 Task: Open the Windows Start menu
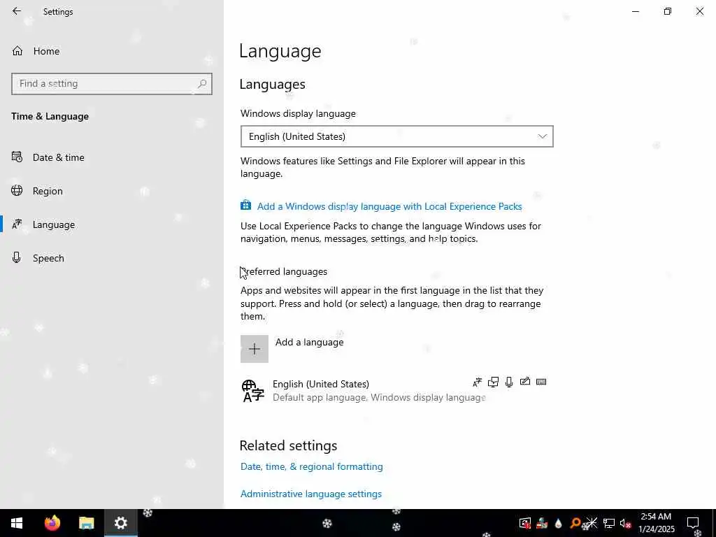coord(17,523)
